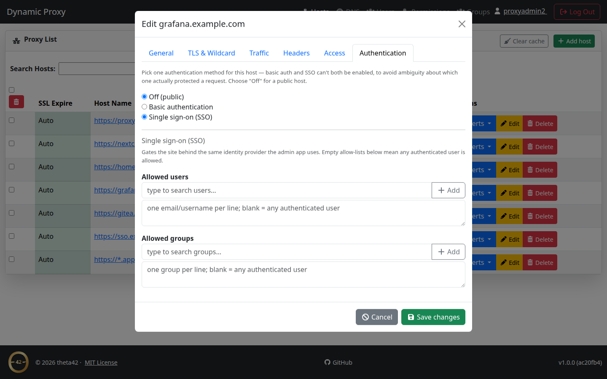The width and height of the screenshot is (607, 379).
Task: Delete the https://proxy host row
Action: (x=540, y=123)
